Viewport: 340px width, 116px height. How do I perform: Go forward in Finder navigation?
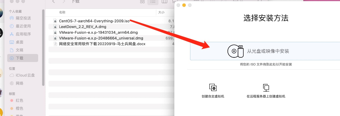64,2
